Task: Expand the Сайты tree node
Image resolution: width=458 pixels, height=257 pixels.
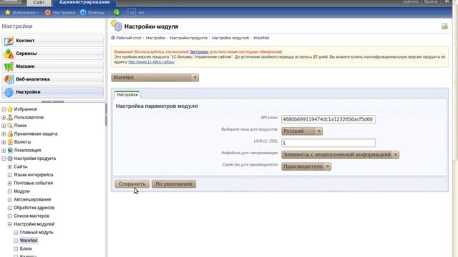Action: coord(9,166)
